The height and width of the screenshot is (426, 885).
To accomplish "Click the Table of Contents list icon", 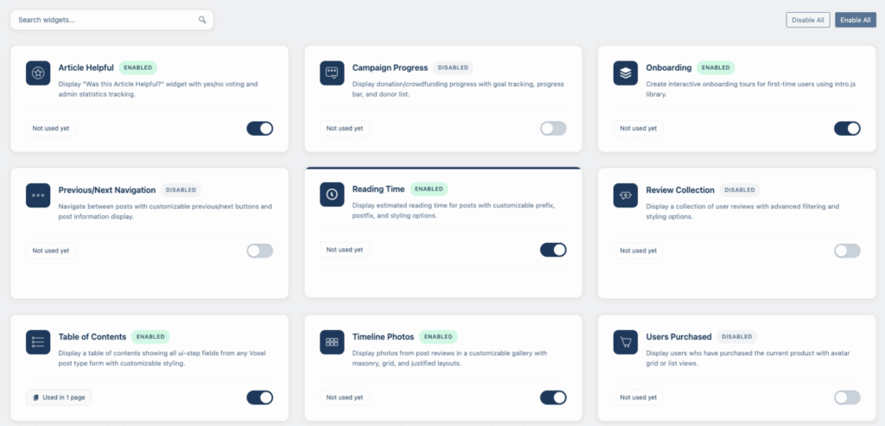I will click(x=38, y=342).
